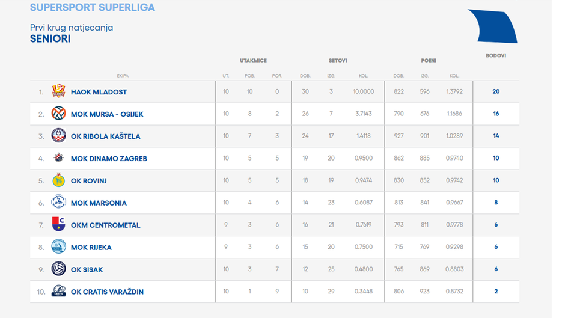Open the MOK DINAMO ZAGREB team name
The width and height of the screenshot is (565, 318).
tap(109, 159)
